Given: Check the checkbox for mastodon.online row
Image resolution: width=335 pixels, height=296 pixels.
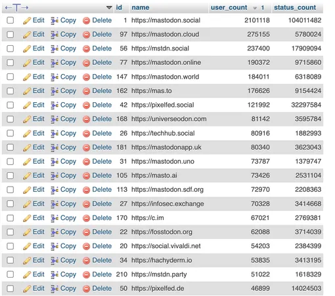Looking at the screenshot, I should click(11, 63).
